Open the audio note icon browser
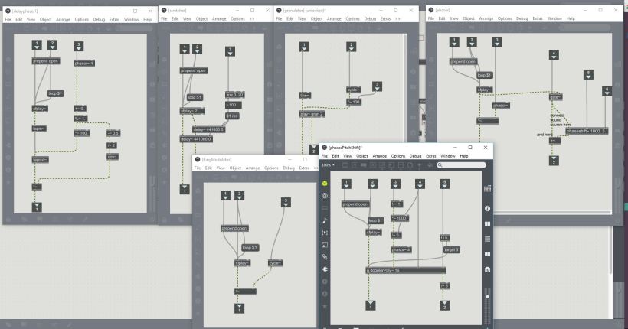 pos(325,220)
